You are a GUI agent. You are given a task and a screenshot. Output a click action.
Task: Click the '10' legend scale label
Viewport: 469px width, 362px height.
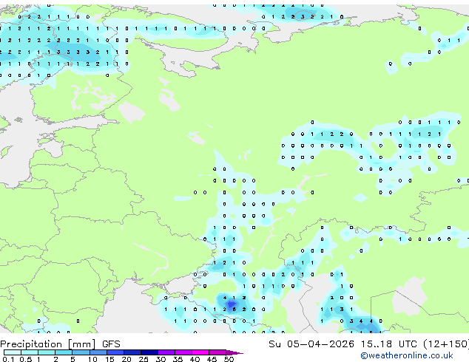[x=92, y=359]
